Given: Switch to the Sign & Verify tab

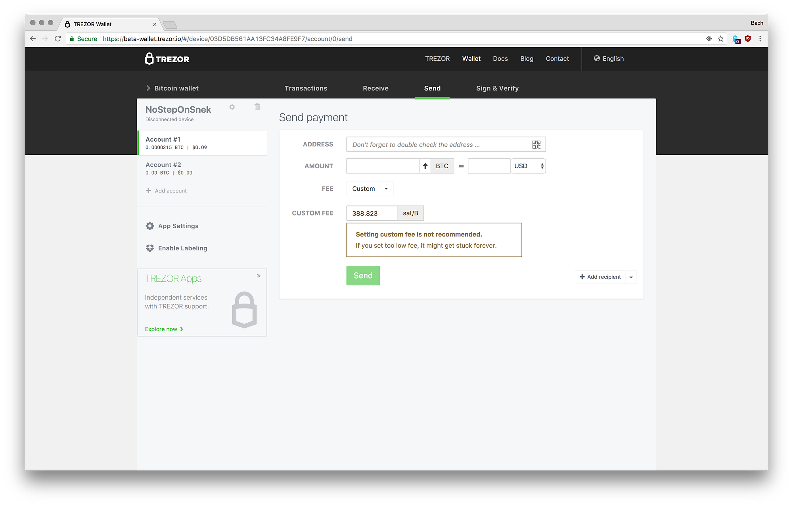Looking at the screenshot, I should click(497, 88).
